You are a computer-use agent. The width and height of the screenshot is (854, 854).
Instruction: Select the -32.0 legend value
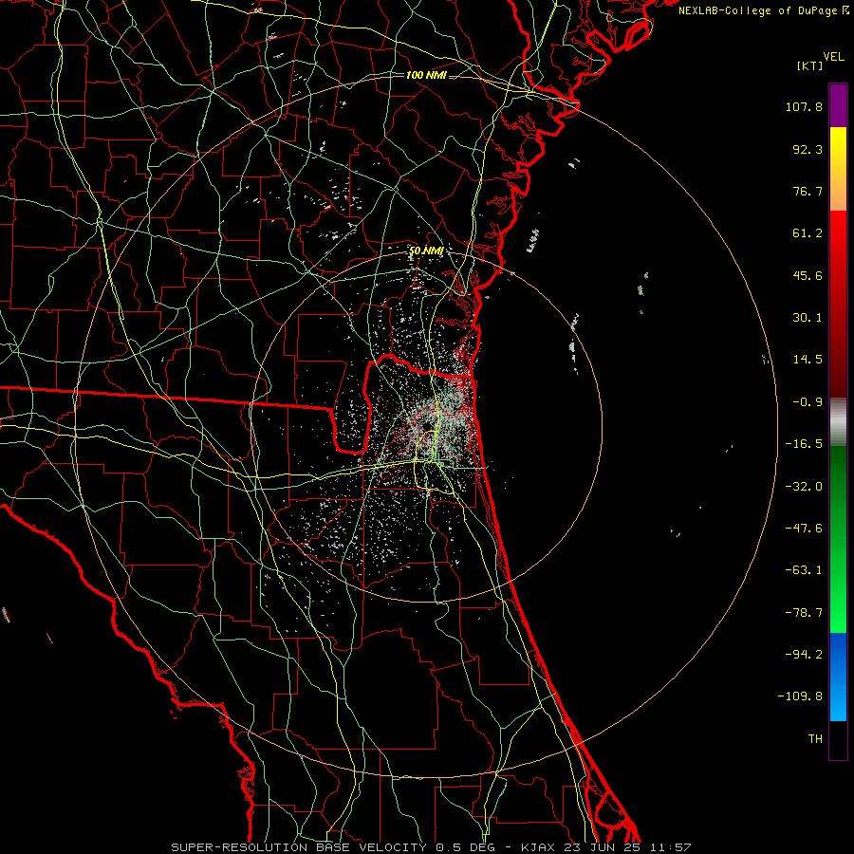click(804, 487)
